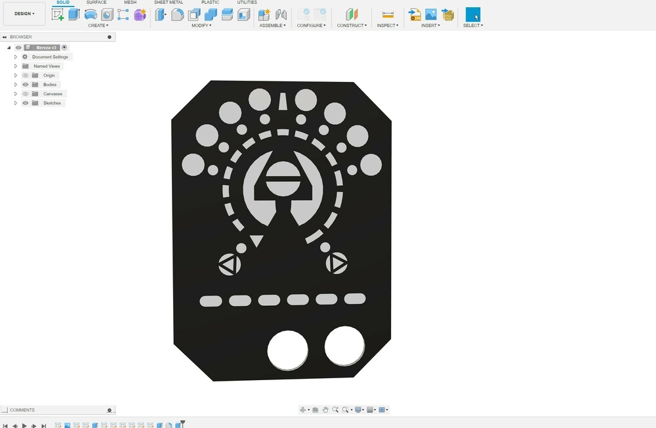This screenshot has height=428, width=656.
Task: Select the Look At tool
Action: pyautogui.click(x=316, y=410)
